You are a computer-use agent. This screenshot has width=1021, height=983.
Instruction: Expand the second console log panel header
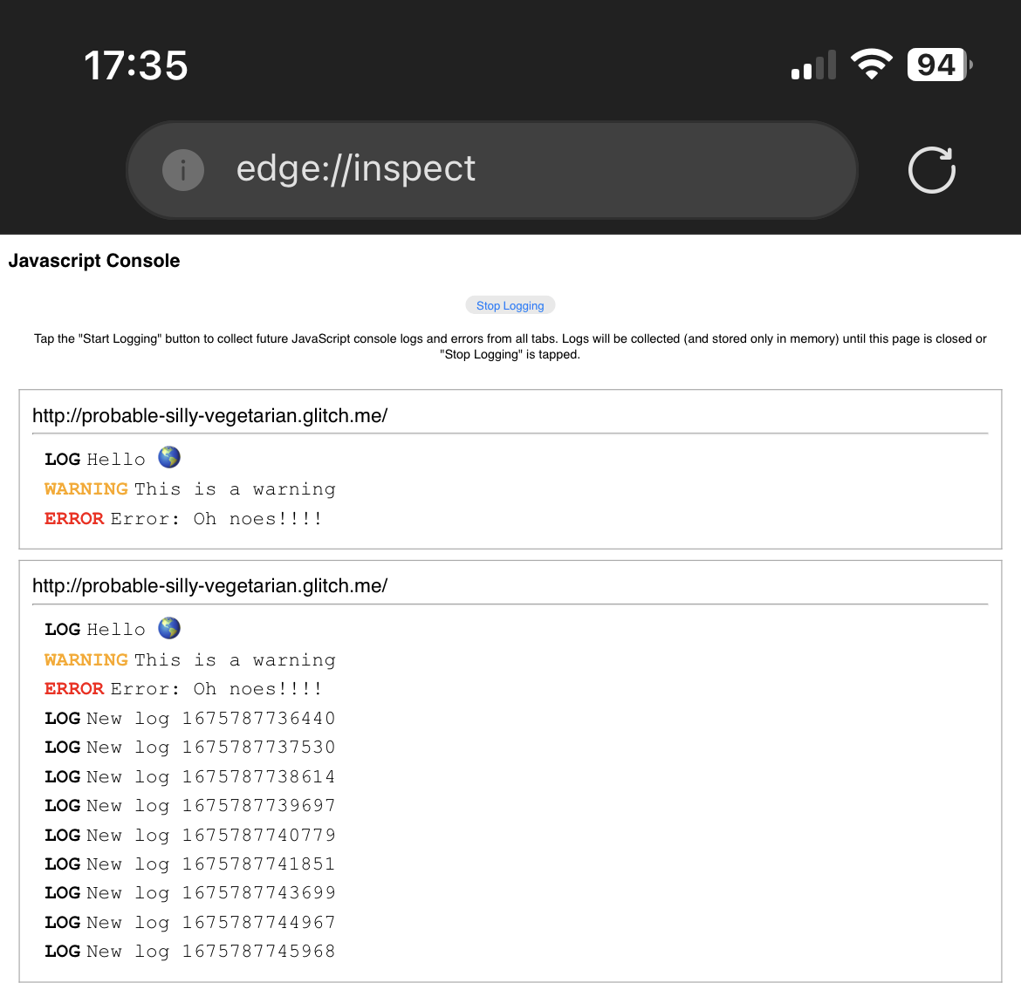209,585
